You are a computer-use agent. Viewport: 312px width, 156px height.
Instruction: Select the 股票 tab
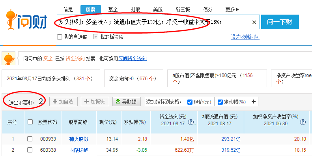coord(91,9)
